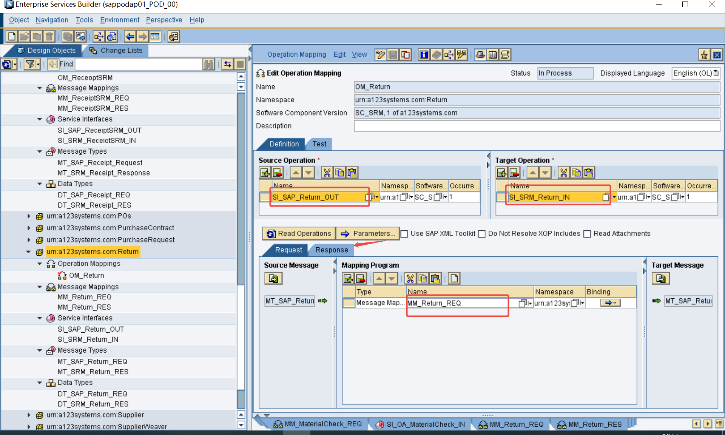This screenshot has height=435, width=725.
Task: Expand urn:a123systems.com:PurchaseContract node
Action: [29, 228]
